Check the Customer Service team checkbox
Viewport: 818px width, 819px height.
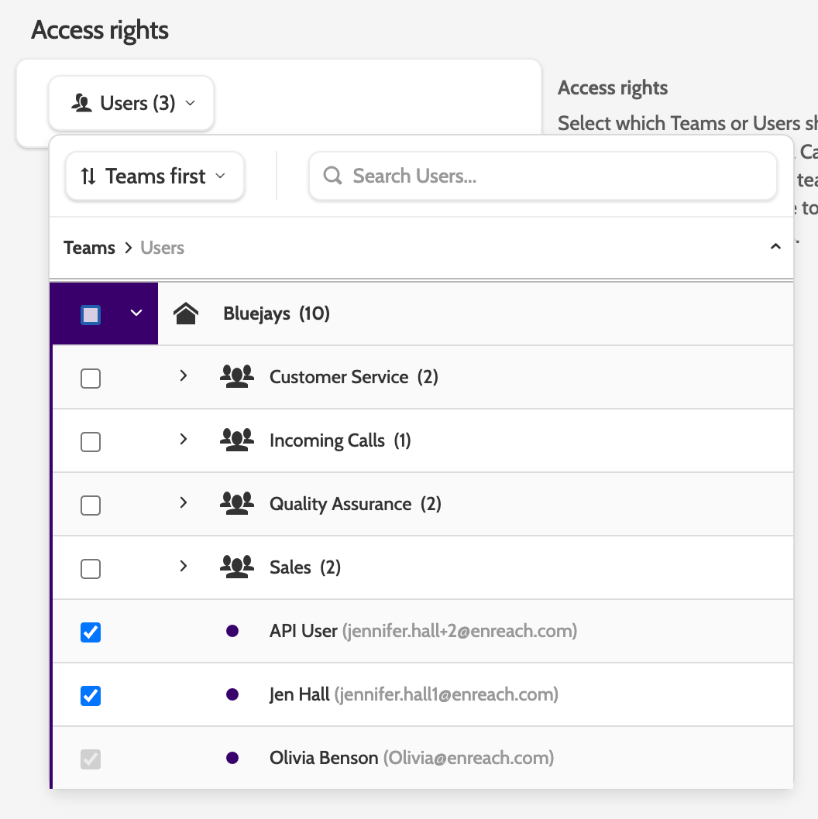tap(91, 379)
